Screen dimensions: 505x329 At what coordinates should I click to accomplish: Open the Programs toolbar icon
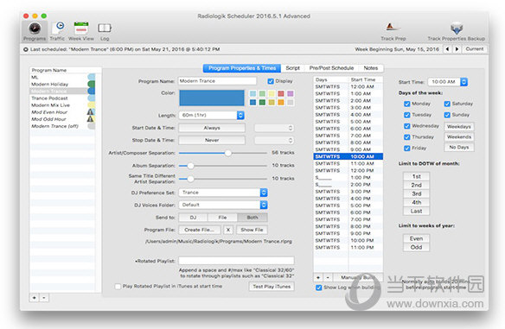35,28
